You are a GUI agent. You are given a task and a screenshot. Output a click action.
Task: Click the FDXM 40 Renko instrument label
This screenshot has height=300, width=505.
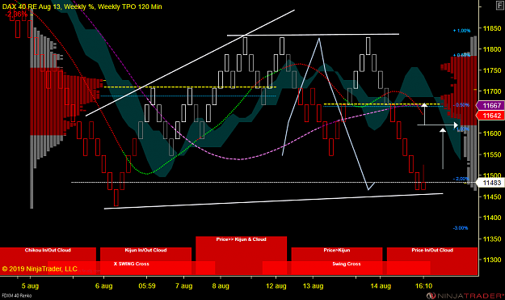pos(17,295)
